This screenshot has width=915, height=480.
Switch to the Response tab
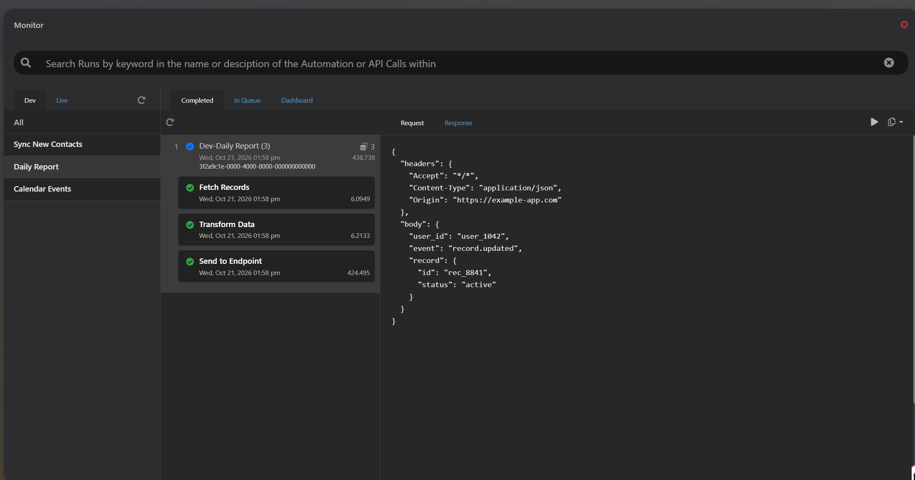(x=458, y=123)
